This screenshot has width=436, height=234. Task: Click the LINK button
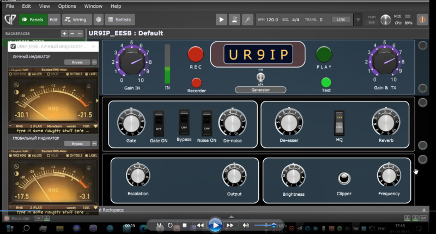point(341,20)
